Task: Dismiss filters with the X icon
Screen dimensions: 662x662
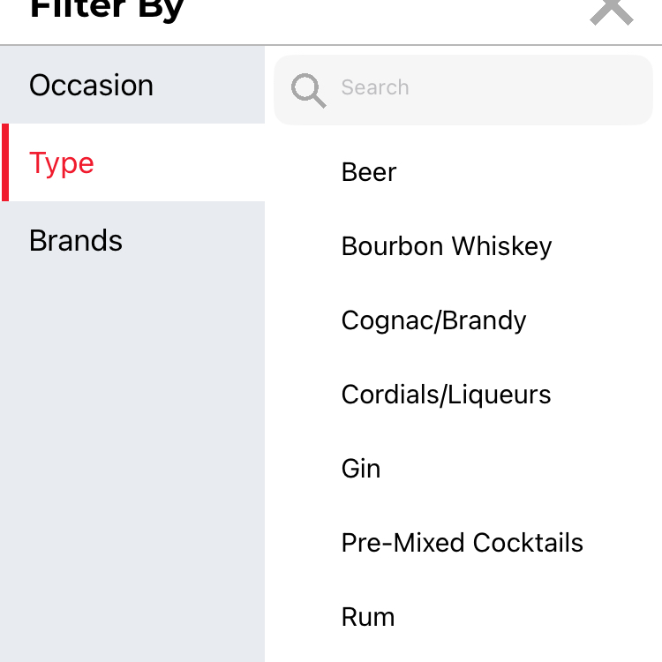Action: (x=612, y=11)
